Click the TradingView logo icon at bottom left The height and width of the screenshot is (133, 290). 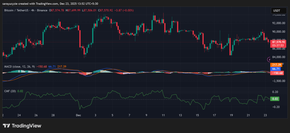point(7,126)
